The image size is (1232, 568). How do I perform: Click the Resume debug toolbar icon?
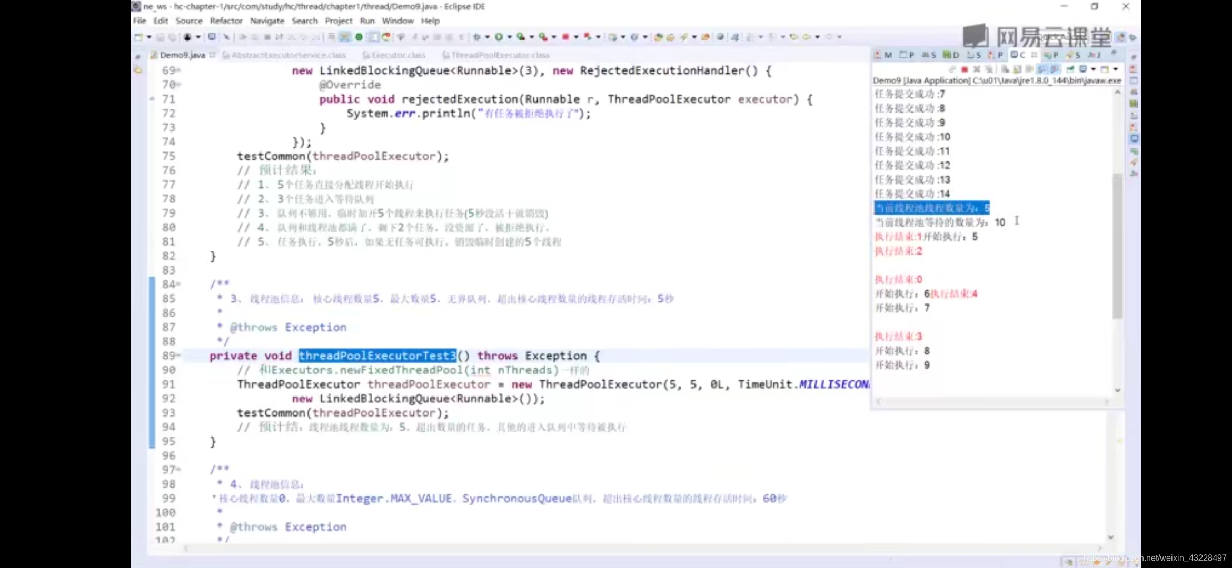tap(243, 37)
